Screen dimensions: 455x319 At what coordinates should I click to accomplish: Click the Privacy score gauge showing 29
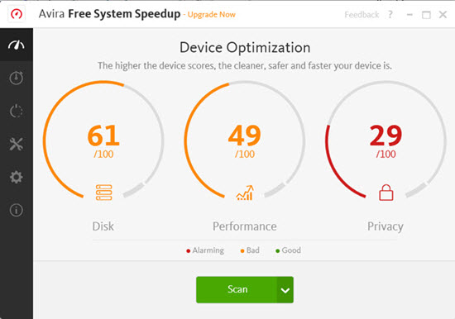pyautogui.click(x=386, y=140)
